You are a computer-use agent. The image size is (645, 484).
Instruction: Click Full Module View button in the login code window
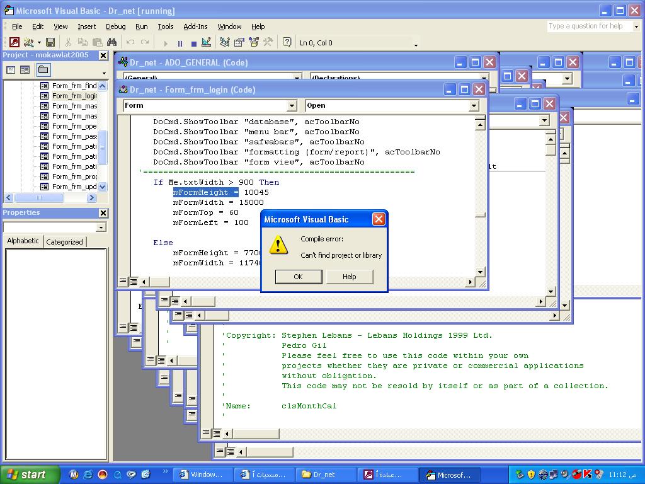click(134, 281)
